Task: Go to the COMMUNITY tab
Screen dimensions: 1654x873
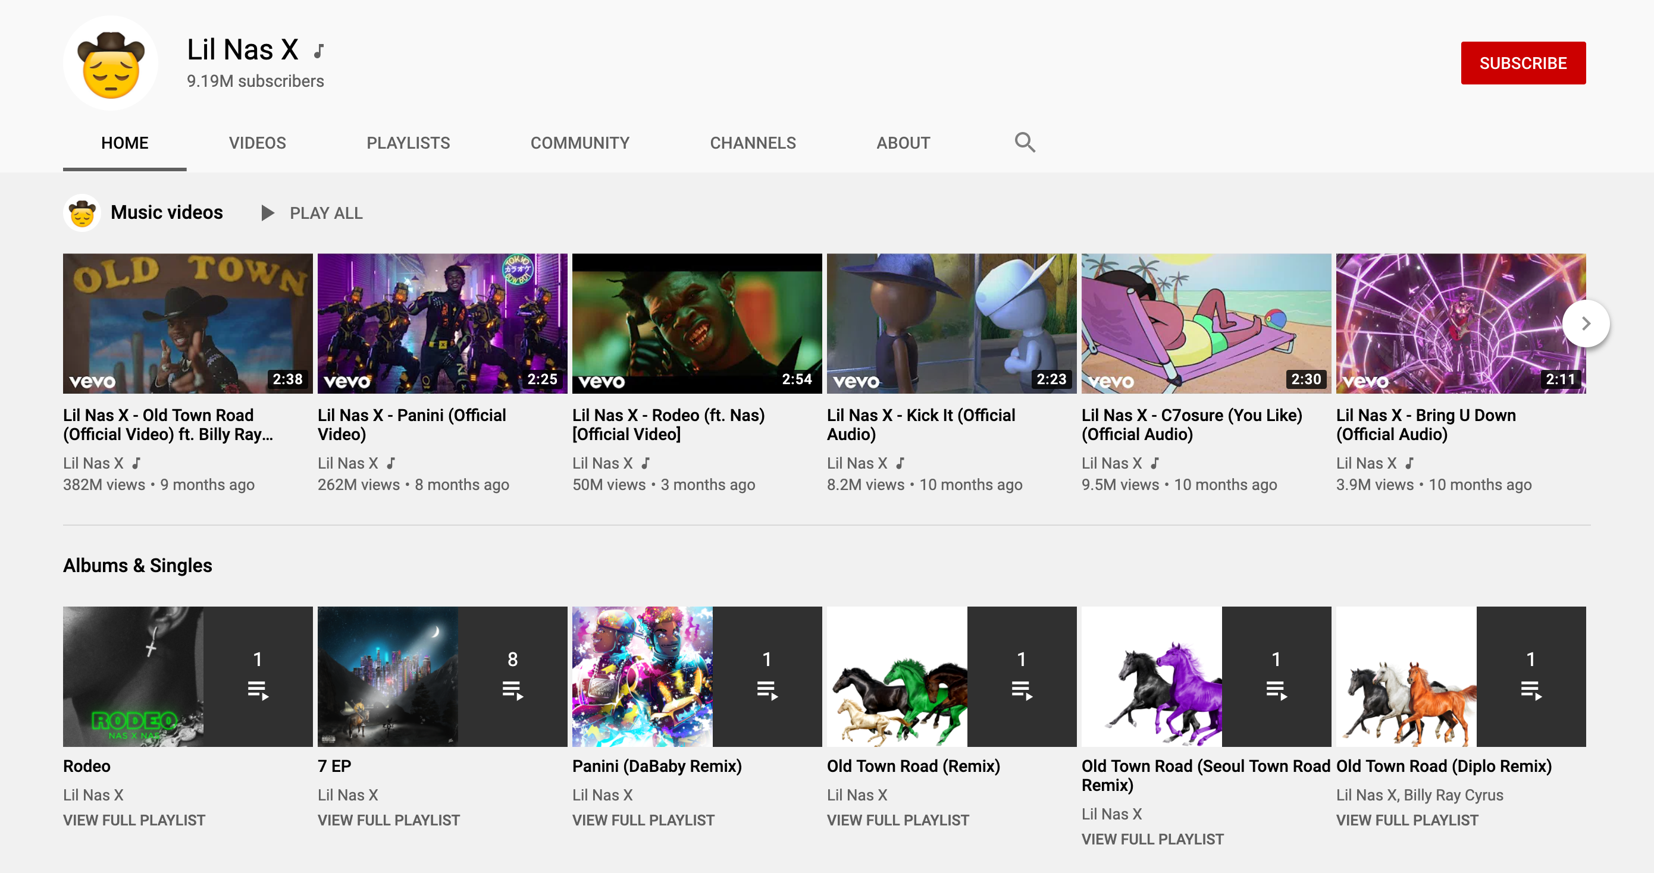Action: tap(580, 143)
